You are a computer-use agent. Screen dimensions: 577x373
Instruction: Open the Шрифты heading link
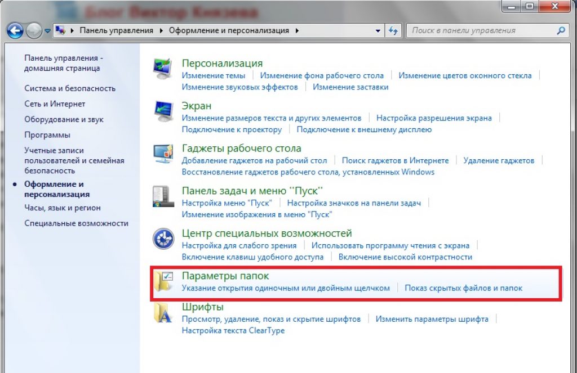coord(203,307)
